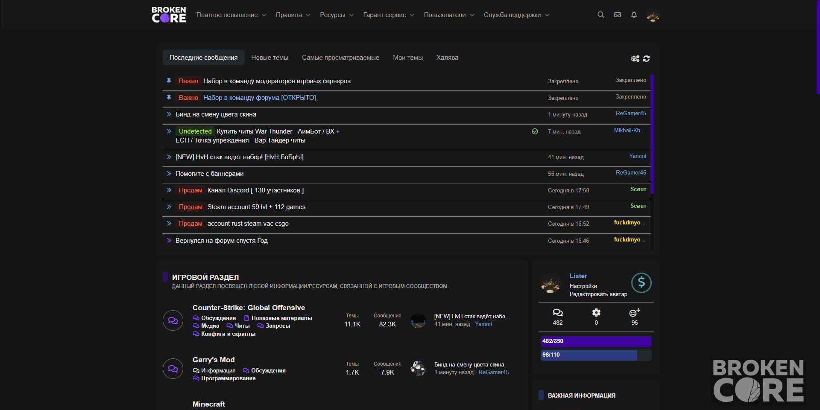Open thread Бинд на смену цвета скина

(x=216, y=114)
